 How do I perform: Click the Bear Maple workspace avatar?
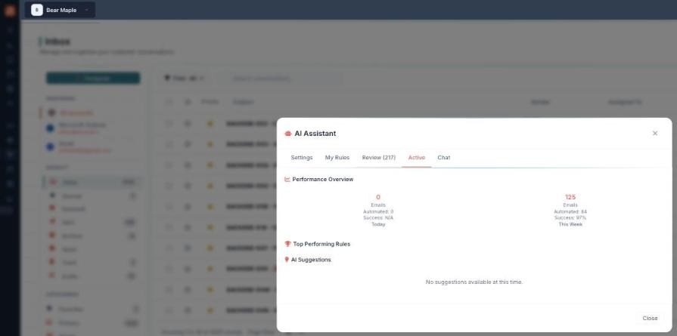pyautogui.click(x=37, y=10)
